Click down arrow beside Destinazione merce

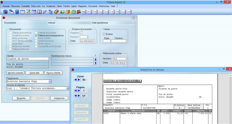[96, 64]
